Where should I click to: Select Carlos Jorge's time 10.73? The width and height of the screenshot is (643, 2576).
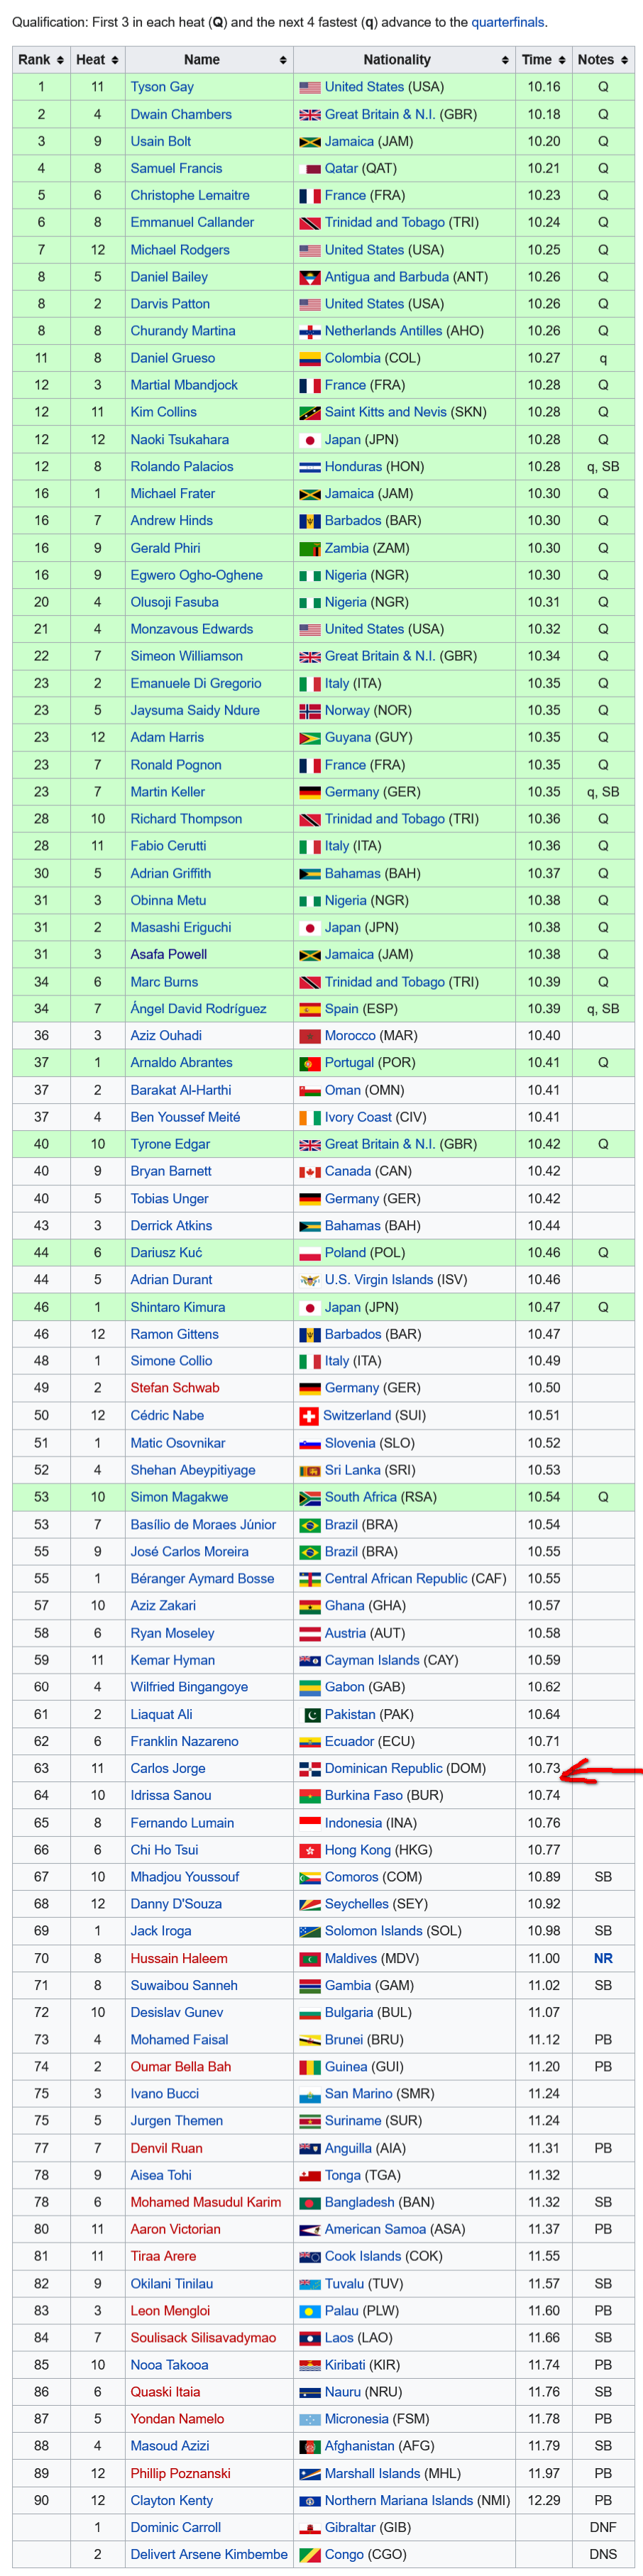pos(544,1768)
